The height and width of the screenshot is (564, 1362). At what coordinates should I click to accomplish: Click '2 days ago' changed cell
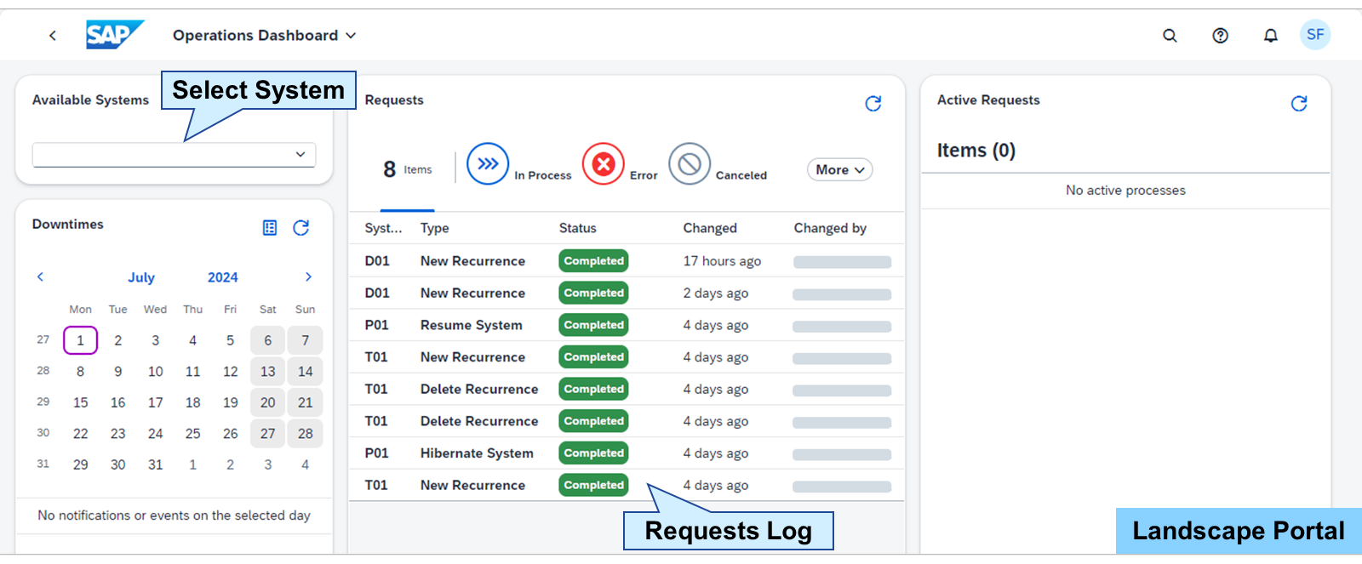click(x=716, y=293)
